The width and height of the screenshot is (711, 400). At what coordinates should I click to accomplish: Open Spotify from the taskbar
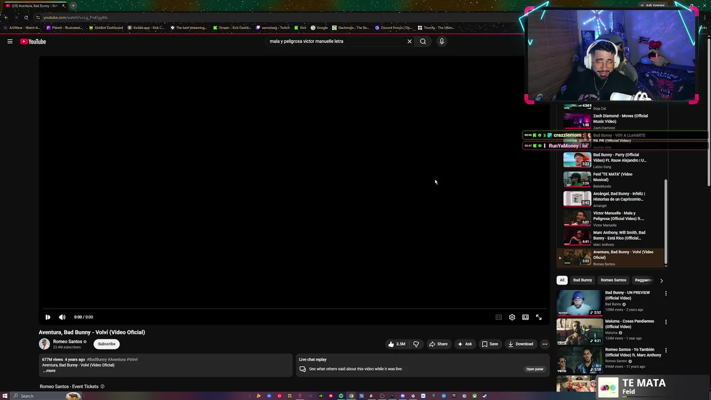coord(341,396)
